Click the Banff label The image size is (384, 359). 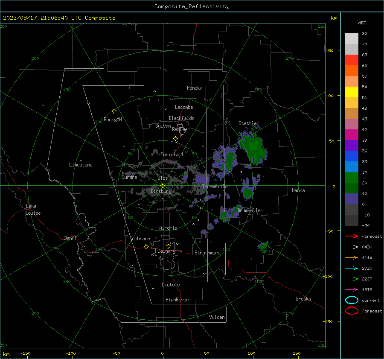70,238
